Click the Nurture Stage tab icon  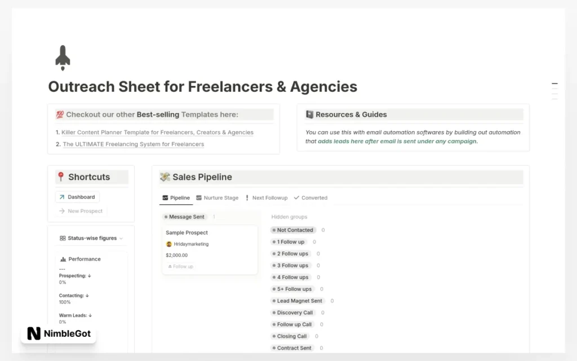(x=199, y=197)
